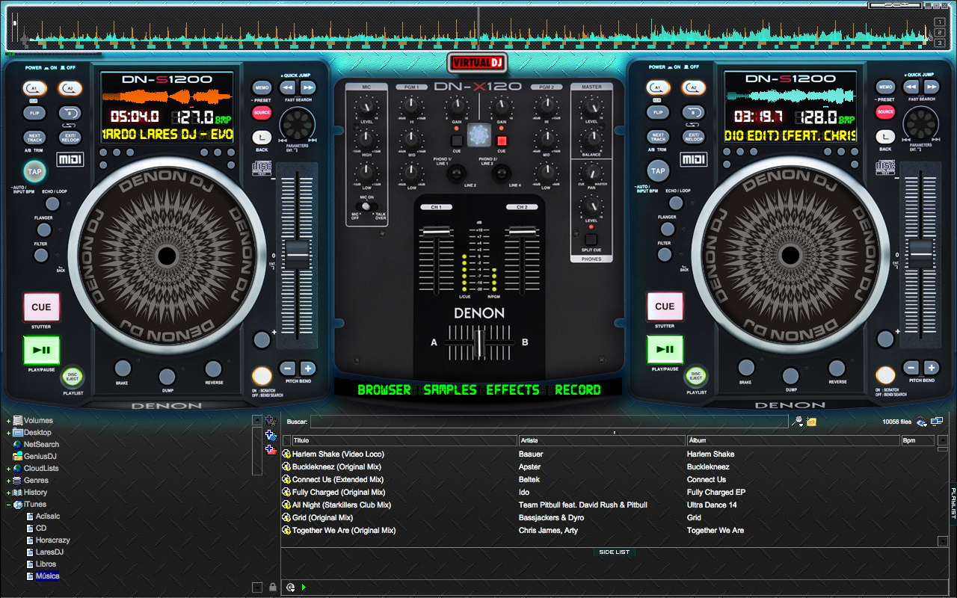Screen dimensions: 957x598
Task: Click the SIDE LIST button
Action: (x=615, y=552)
